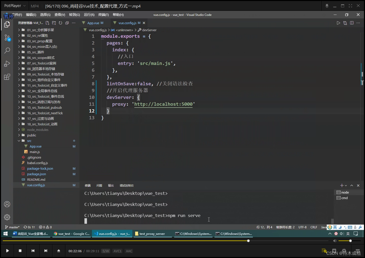Viewport: 365px width, 258px height.
Task: Pin PotPlayer window on top
Action: (327, 6)
